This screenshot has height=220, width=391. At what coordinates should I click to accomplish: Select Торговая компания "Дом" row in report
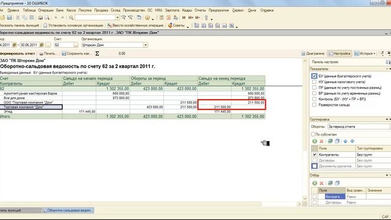[x=31, y=107]
